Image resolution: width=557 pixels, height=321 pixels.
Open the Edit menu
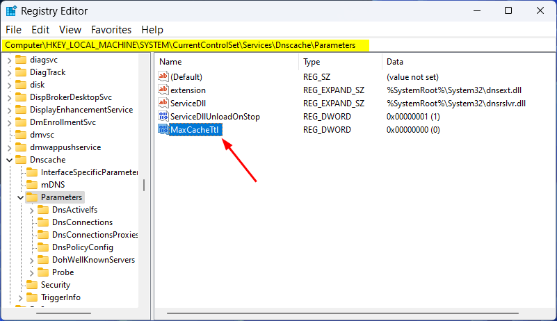[40, 30]
